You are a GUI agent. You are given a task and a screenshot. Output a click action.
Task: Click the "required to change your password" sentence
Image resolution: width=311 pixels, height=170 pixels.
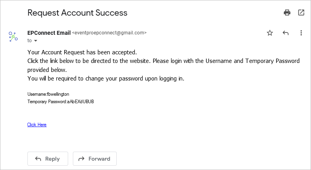(x=106, y=79)
